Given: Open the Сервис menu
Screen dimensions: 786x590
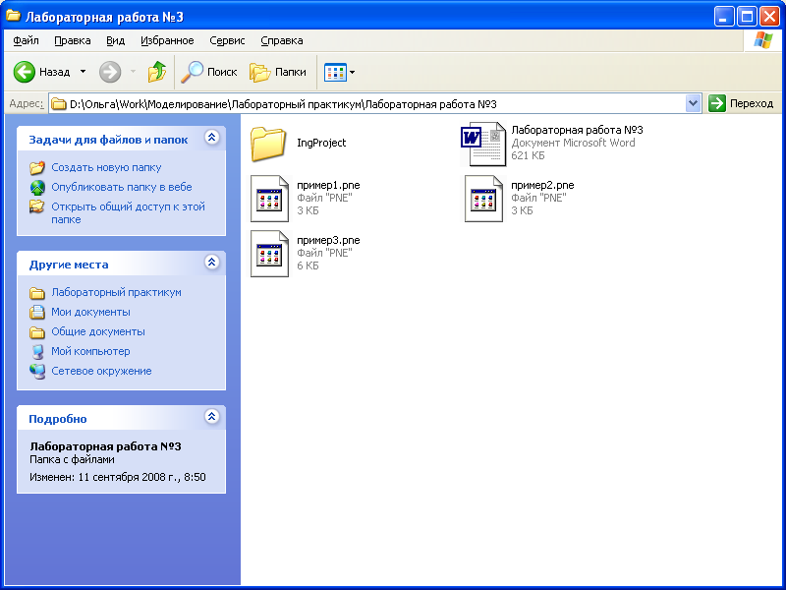Looking at the screenshot, I should point(227,40).
